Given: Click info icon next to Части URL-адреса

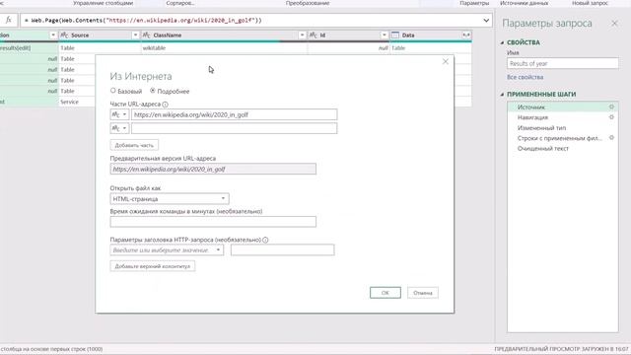Looking at the screenshot, I should [x=165, y=105].
